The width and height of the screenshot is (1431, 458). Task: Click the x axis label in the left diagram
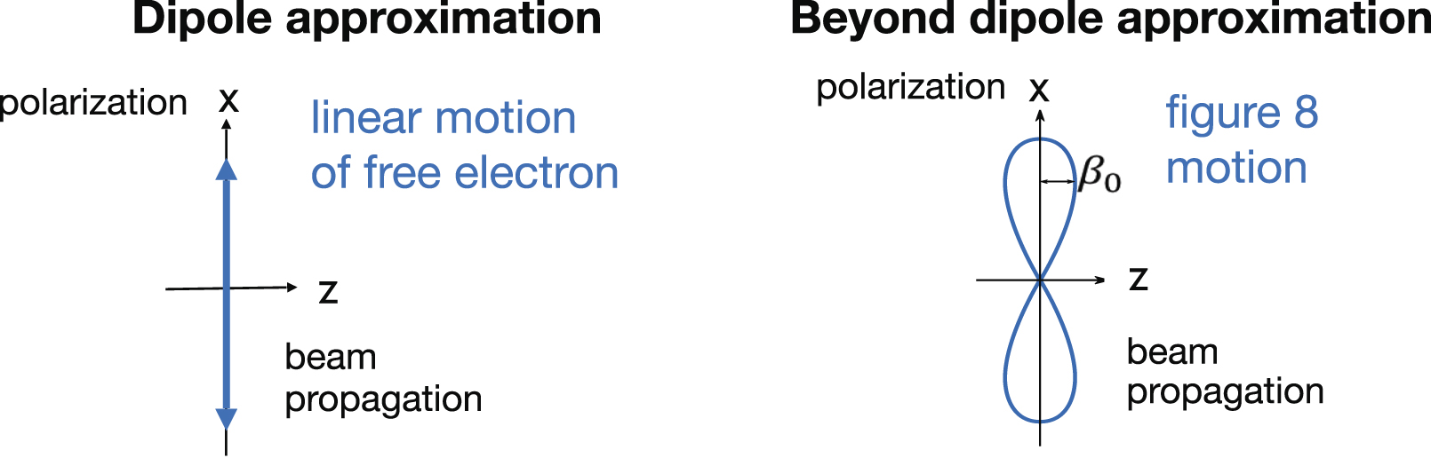[228, 99]
